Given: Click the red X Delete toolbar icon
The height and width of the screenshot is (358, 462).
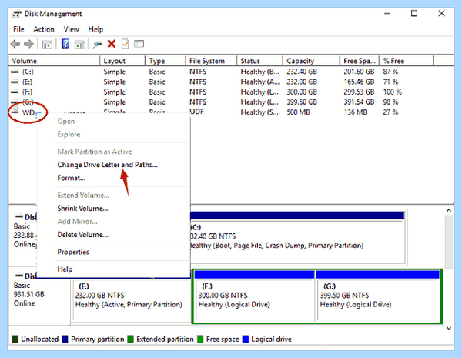Looking at the screenshot, I should [112, 44].
